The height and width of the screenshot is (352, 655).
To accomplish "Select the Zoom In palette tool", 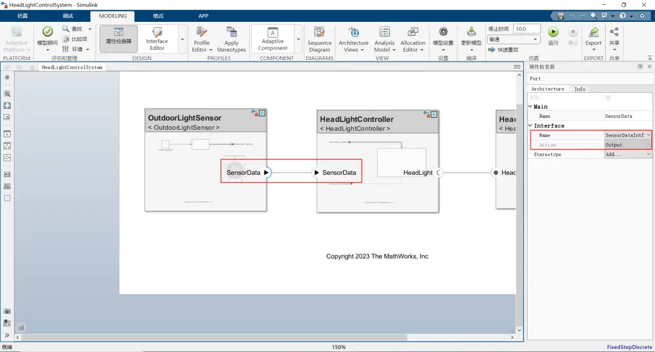I will pyautogui.click(x=7, y=93).
